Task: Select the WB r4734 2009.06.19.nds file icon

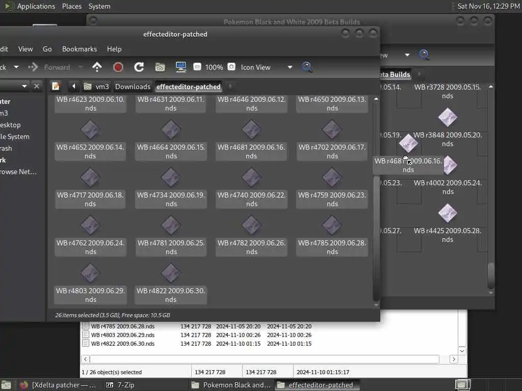Action: [x=171, y=178]
